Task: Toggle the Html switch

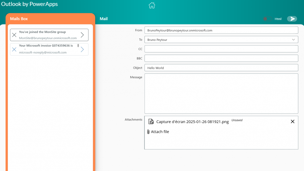Action: (267, 19)
